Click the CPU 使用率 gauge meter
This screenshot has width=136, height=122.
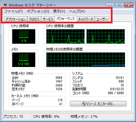24,36
